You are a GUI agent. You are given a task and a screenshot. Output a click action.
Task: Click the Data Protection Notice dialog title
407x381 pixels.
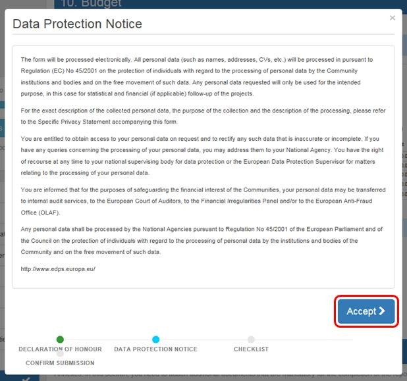[x=77, y=24]
